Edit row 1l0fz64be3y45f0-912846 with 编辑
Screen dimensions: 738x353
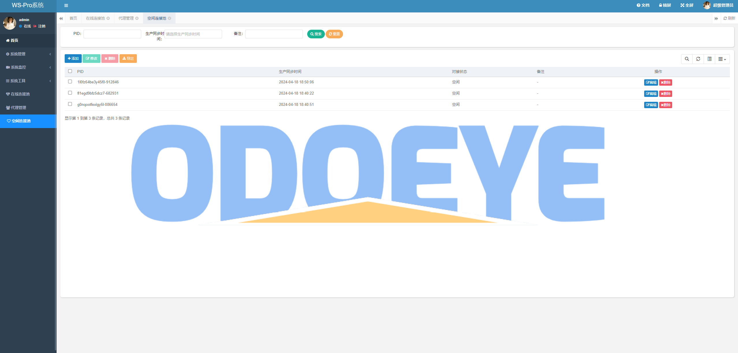(x=651, y=82)
